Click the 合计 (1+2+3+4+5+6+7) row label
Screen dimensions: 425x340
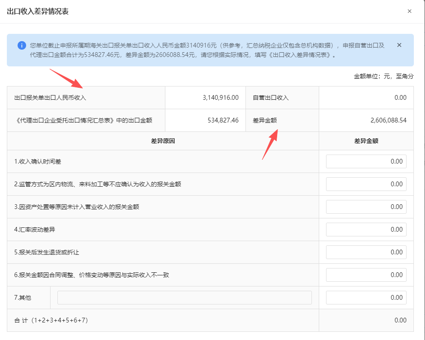click(51, 320)
